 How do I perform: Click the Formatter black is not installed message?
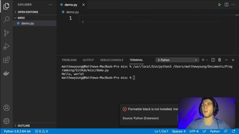pyautogui.click(x=153, y=109)
